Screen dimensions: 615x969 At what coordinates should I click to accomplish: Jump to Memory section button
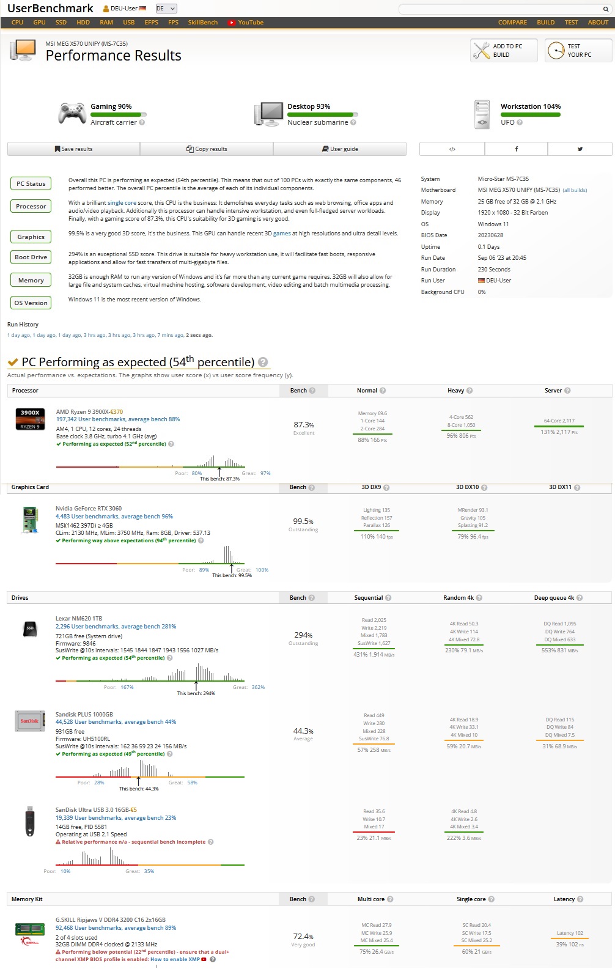[31, 280]
